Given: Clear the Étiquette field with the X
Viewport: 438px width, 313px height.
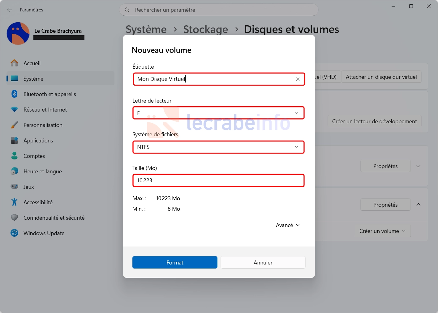Looking at the screenshot, I should click(x=298, y=79).
